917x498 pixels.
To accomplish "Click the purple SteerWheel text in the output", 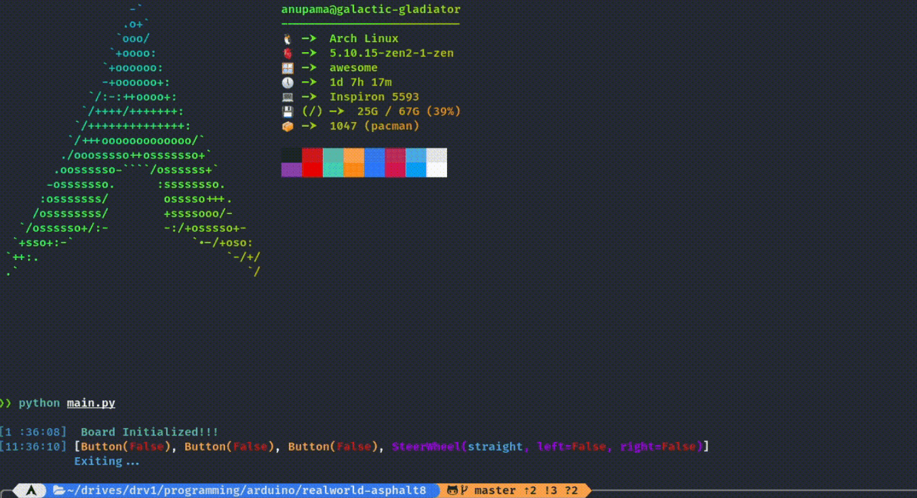I will tap(427, 447).
